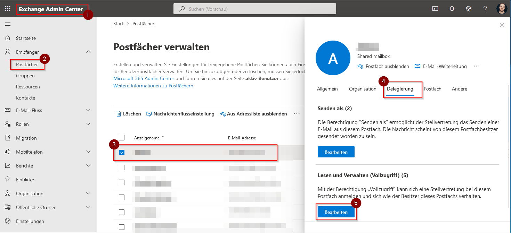The image size is (511, 233).
Task: Open Weitere Informationen zu Postfächern link
Action: (153, 86)
